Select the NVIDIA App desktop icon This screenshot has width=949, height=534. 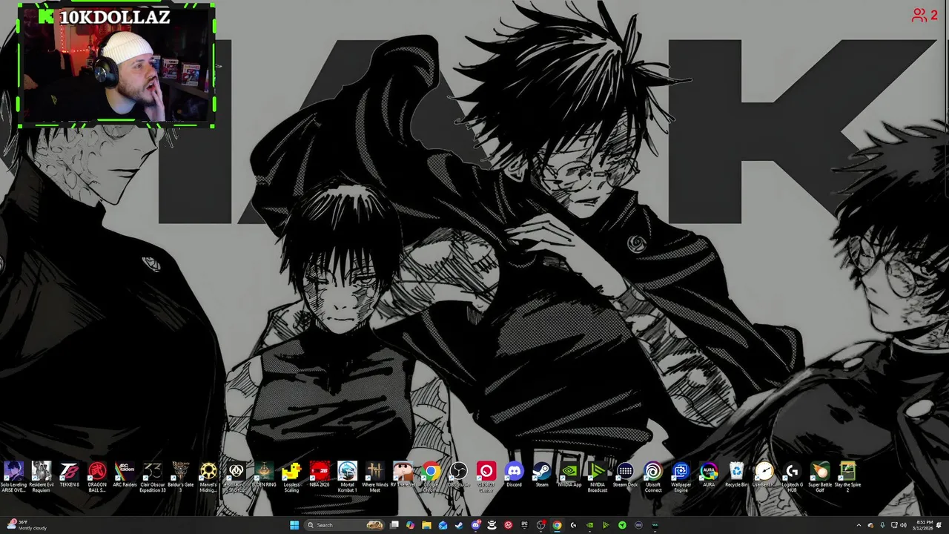point(569,475)
